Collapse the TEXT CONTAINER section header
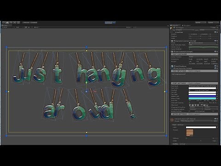This screenshot has height=166, width=221. click(195, 54)
